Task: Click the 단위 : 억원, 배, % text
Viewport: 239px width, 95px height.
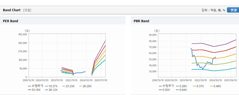Action: tap(213, 10)
